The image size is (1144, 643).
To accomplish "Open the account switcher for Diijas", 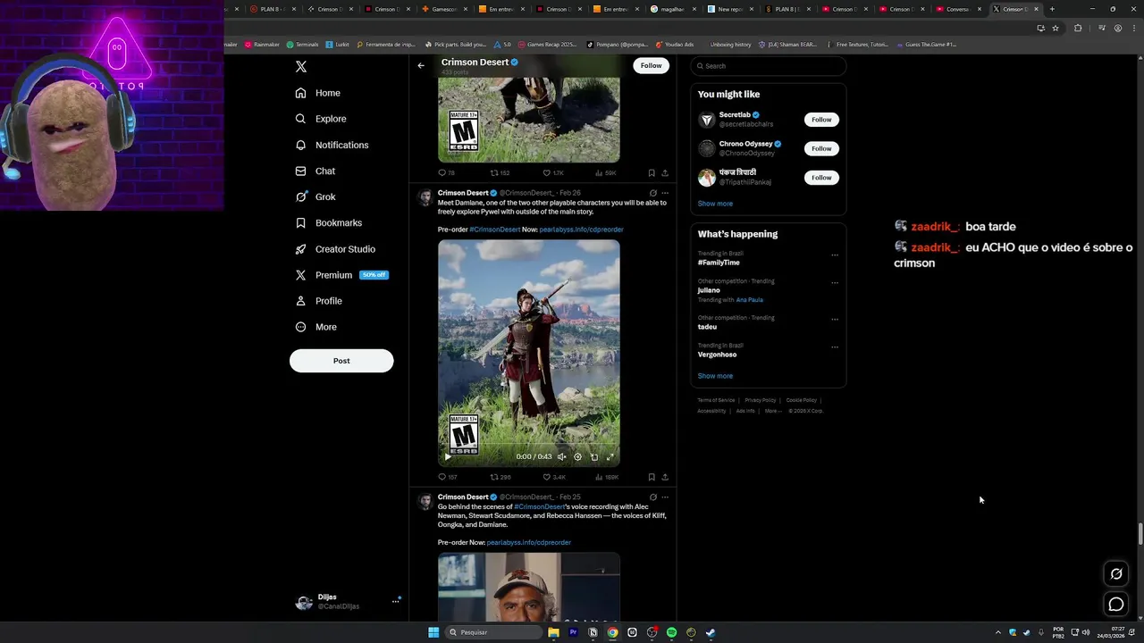I will coord(347,602).
